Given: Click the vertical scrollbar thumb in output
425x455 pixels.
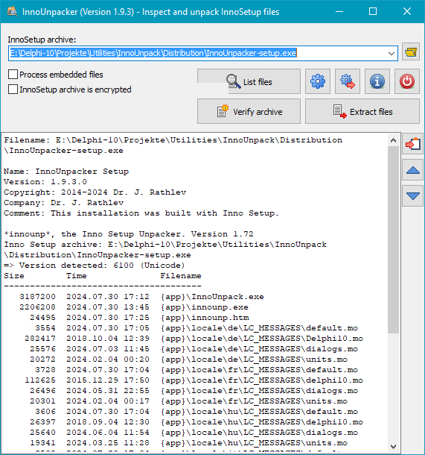Looking at the screenshot, I should (393, 239).
